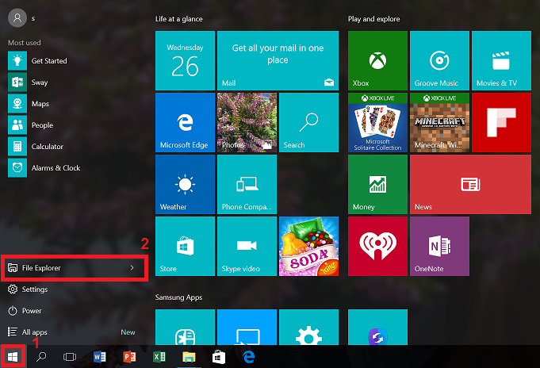Open the Mail tile
540x368 pixels.
click(278, 60)
